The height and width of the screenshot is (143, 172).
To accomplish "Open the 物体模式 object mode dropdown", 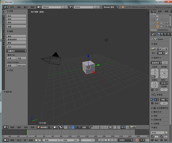I will click(44, 127).
